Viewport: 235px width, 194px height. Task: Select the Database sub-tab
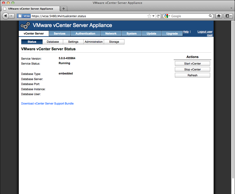[x=53, y=42]
